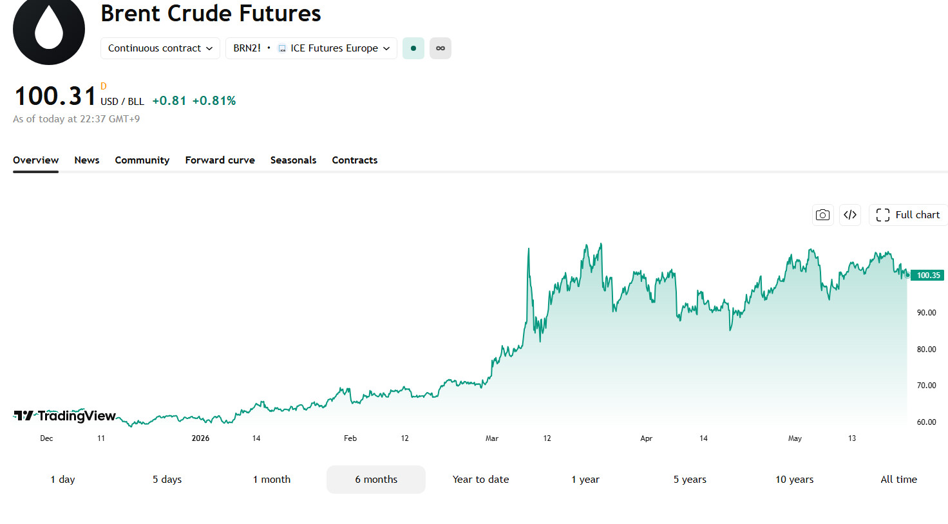Click the orange D delayed data indicator
This screenshot has width=948, height=524.
pyautogui.click(x=104, y=86)
